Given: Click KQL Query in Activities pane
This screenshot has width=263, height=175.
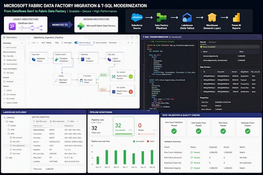Looking at the screenshot, I should click(9, 73).
